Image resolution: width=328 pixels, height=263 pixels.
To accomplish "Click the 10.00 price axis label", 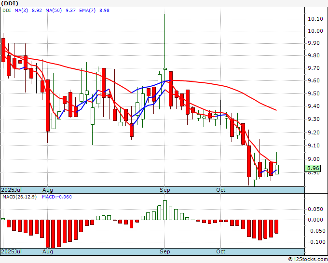I will point(315,31).
